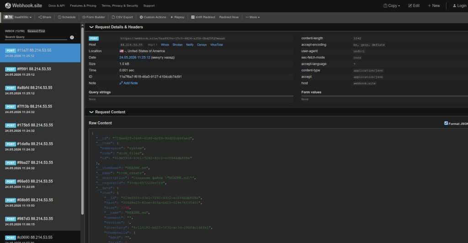The height and width of the screenshot is (243, 468).
Task: Click the Censys lookup link
Action: click(202, 45)
